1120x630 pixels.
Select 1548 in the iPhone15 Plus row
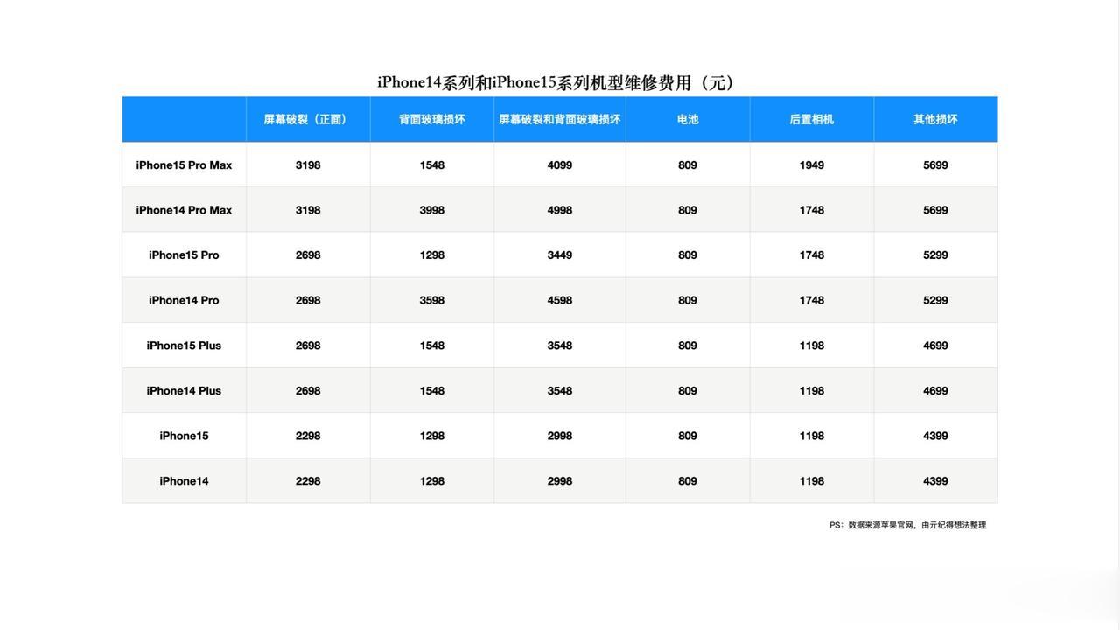(x=432, y=346)
